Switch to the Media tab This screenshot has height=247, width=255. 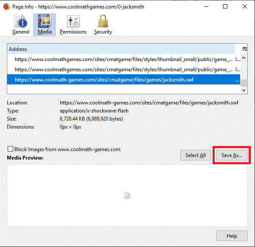pos(45,25)
